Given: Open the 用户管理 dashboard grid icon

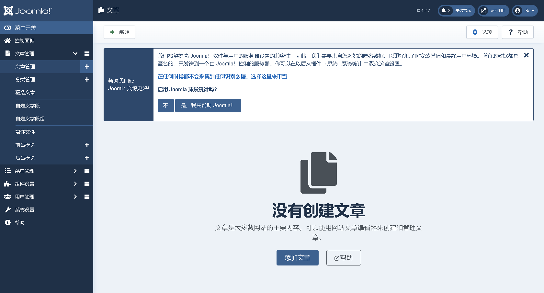Looking at the screenshot, I should tap(87, 197).
